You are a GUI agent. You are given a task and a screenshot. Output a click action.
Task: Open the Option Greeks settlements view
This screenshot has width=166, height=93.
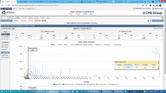tap(5, 57)
